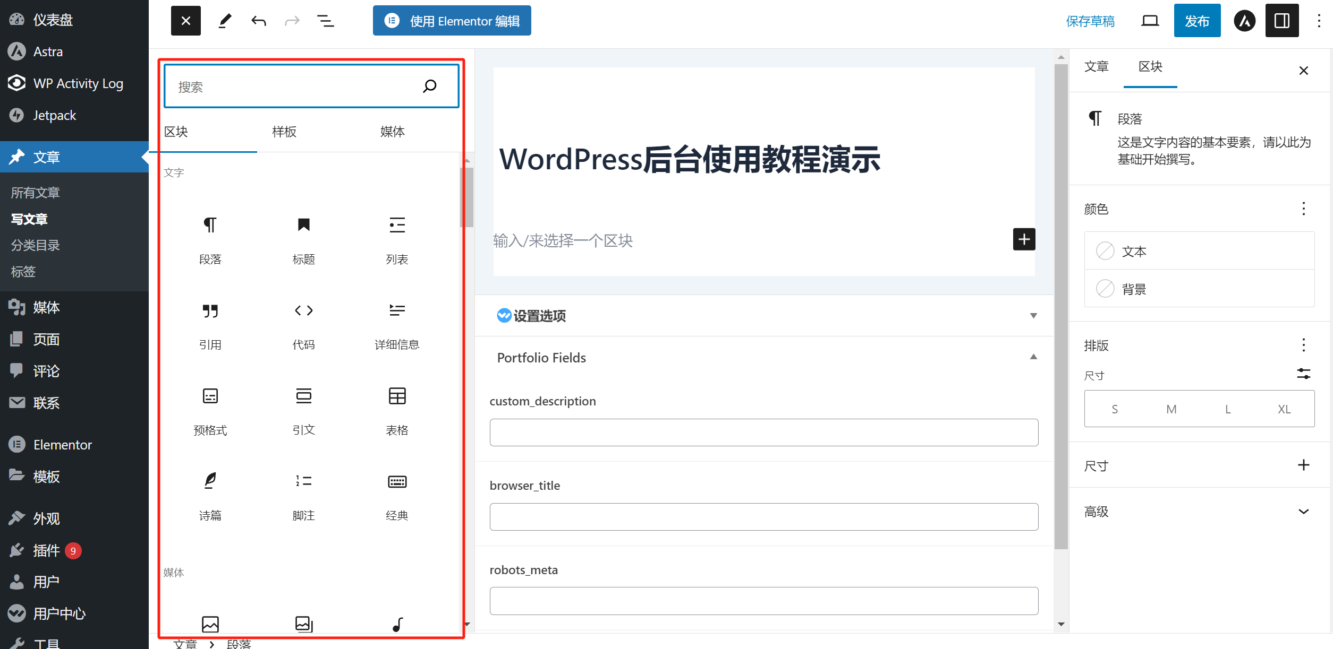Insert a 引文 pullquote block
Viewport: 1333px width, 649px height.
(304, 411)
